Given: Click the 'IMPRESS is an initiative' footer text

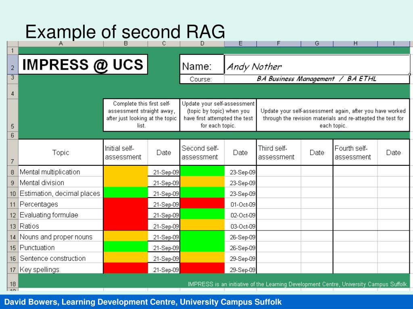Looking at the screenshot, I should point(298,284).
